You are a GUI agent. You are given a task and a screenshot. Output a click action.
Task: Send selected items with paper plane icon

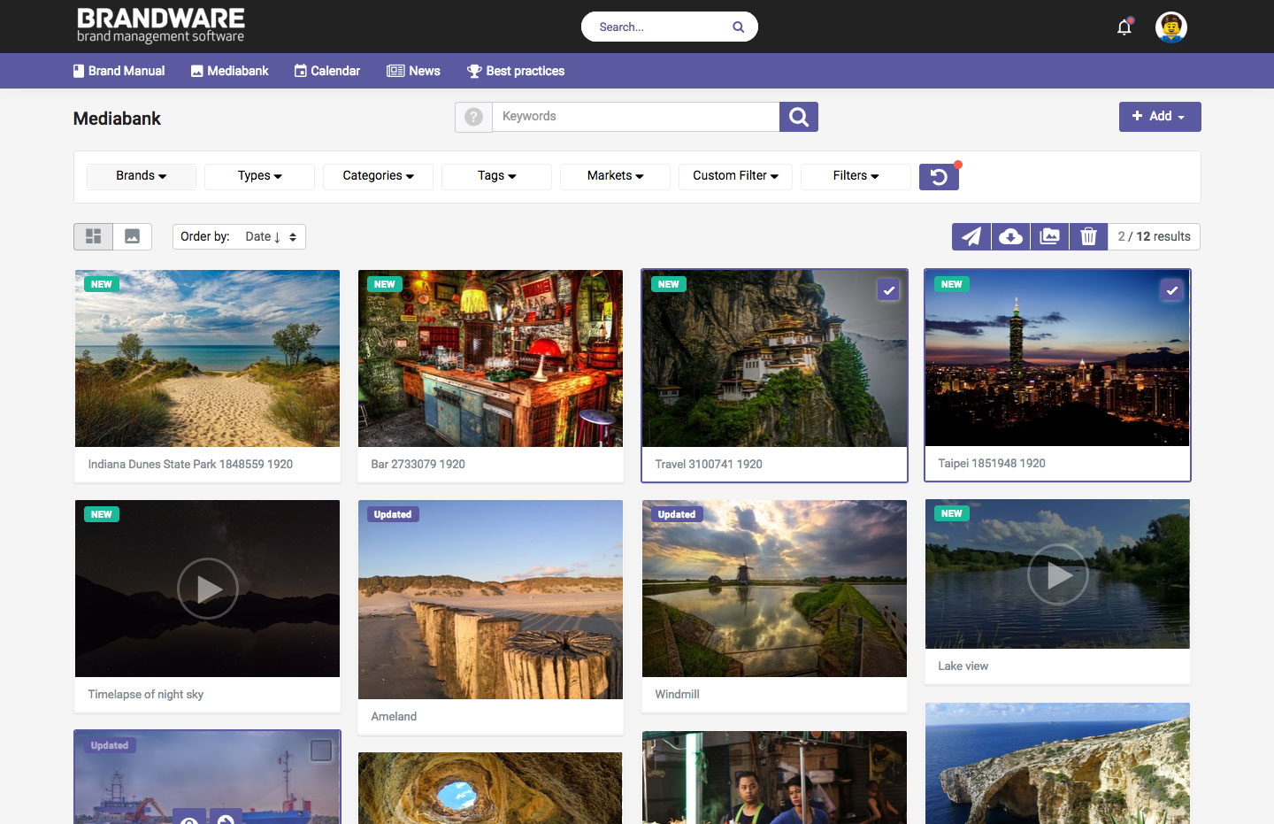pos(971,236)
